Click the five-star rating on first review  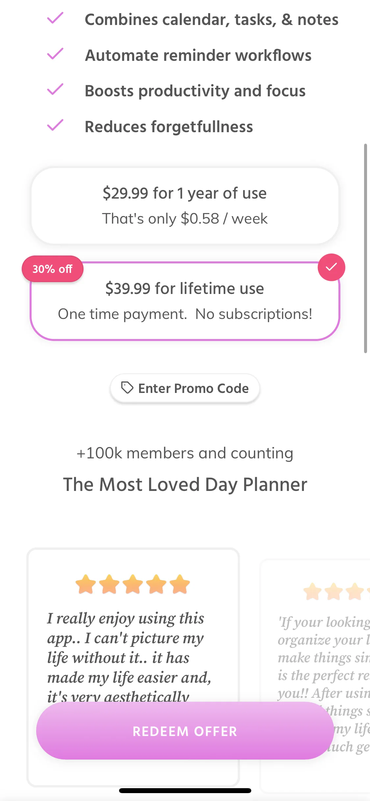click(133, 584)
